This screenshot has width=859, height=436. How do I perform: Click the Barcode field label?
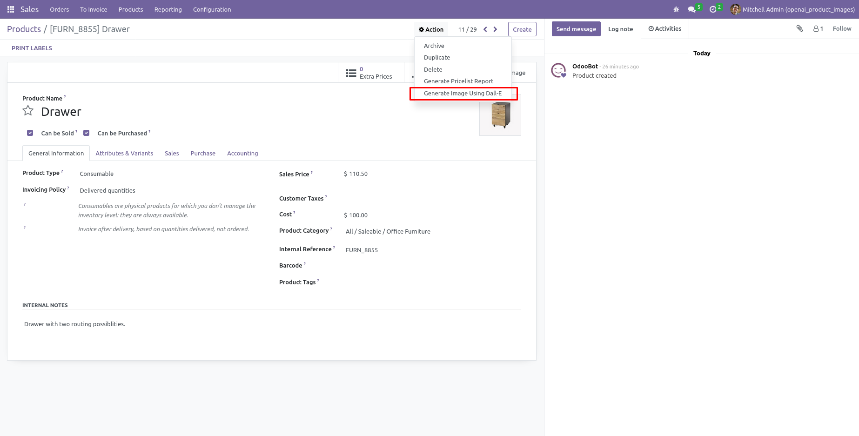pos(291,266)
